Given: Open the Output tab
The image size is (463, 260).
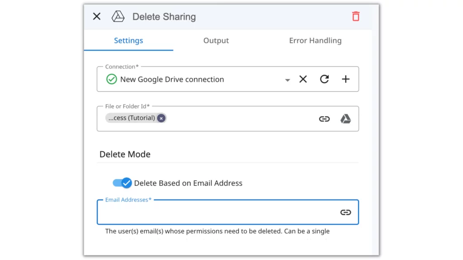Looking at the screenshot, I should (x=216, y=40).
